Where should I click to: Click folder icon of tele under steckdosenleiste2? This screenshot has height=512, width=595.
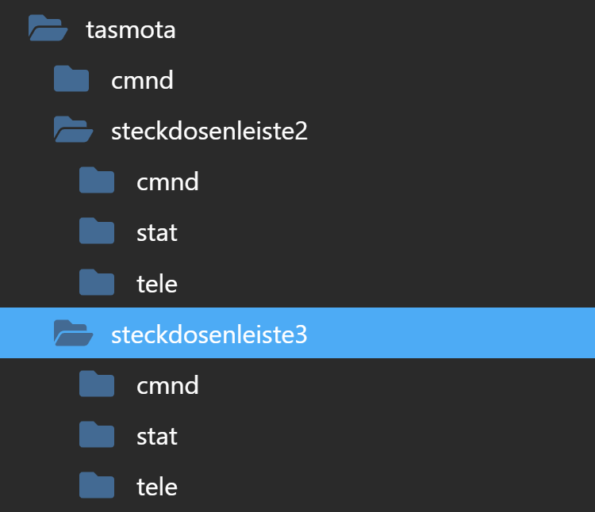tap(97, 282)
